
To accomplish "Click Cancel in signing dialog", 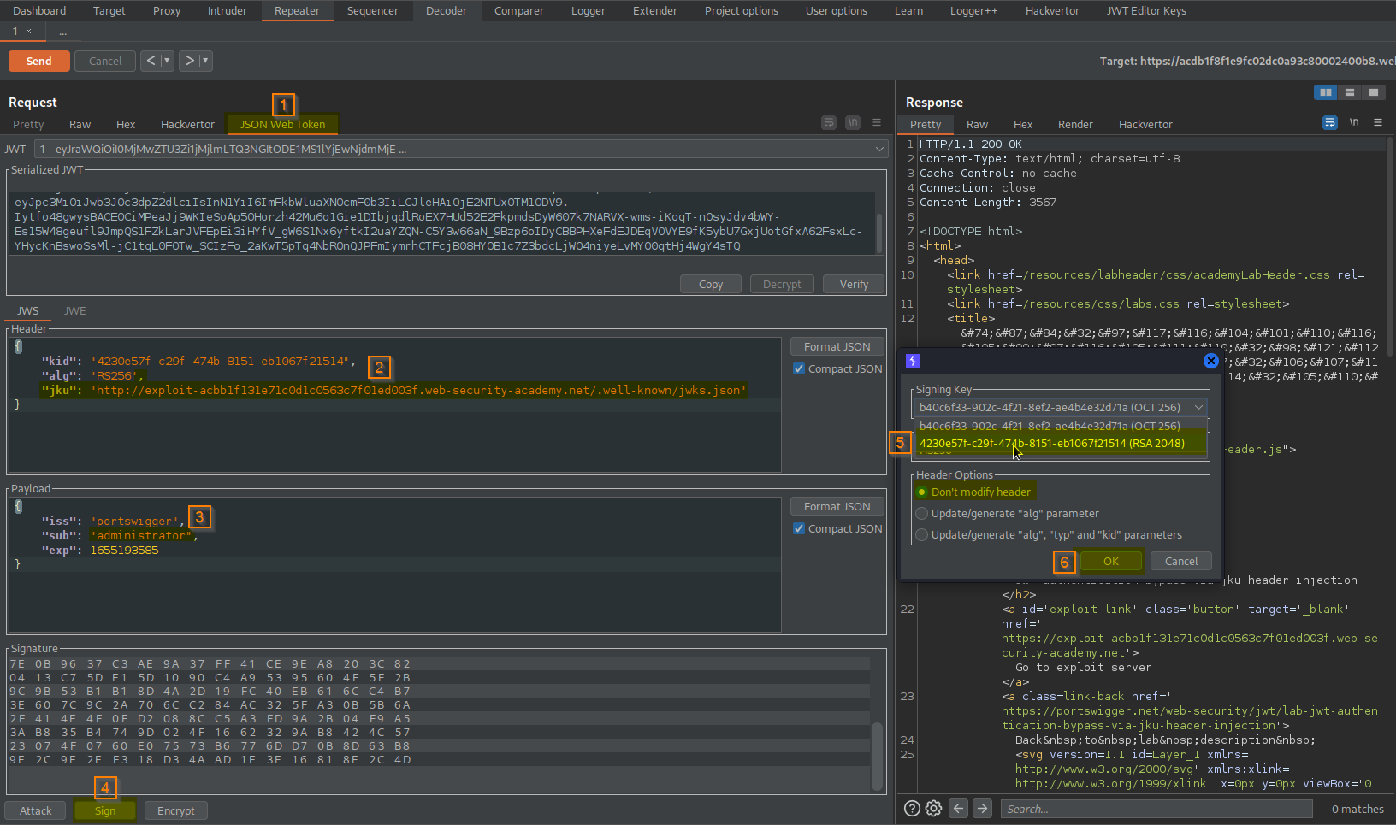I will click(x=1181, y=561).
